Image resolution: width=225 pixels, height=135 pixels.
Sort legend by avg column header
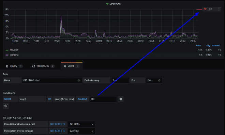click(208, 45)
